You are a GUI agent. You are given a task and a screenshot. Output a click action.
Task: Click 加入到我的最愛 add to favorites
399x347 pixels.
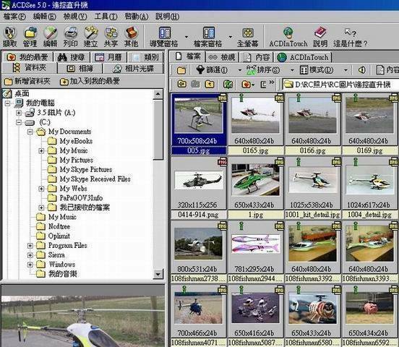point(90,81)
